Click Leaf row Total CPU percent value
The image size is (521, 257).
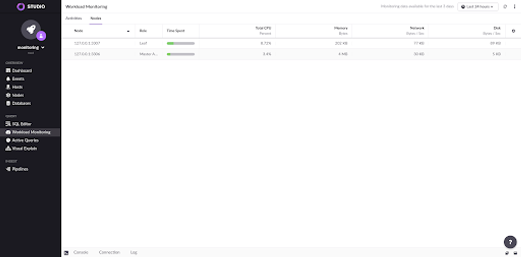click(266, 44)
